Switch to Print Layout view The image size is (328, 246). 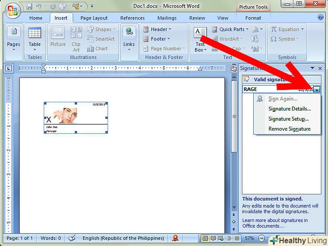pos(205,238)
